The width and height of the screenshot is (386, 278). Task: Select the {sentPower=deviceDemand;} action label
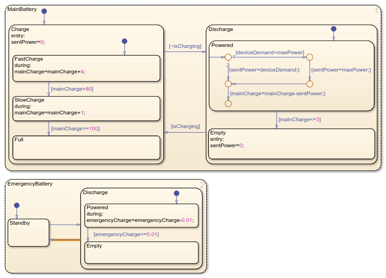[x=264, y=70]
